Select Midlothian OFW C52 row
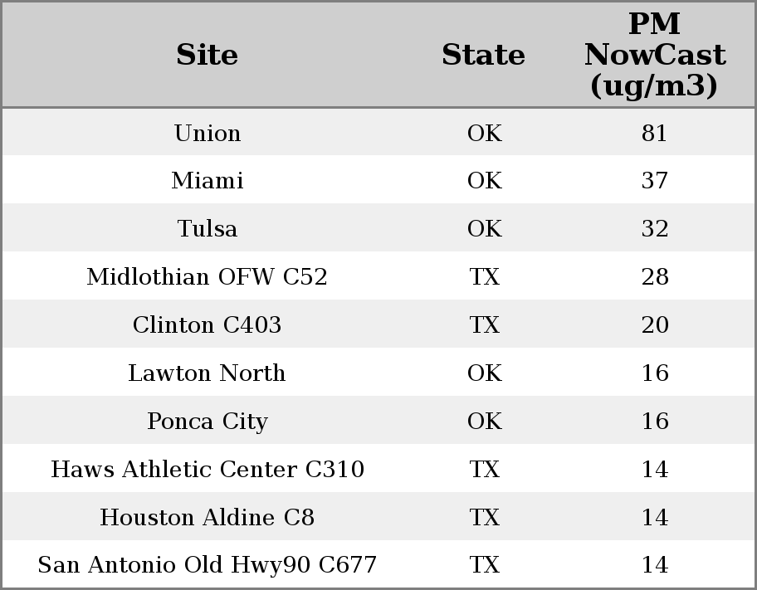 (x=378, y=276)
